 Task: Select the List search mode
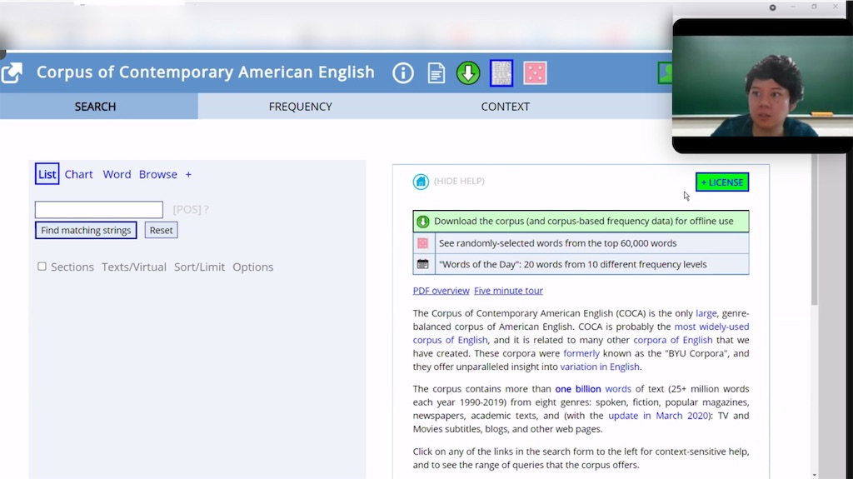pyautogui.click(x=47, y=174)
